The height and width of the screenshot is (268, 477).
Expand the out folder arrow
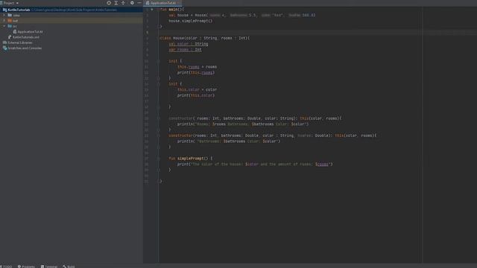click(4, 21)
